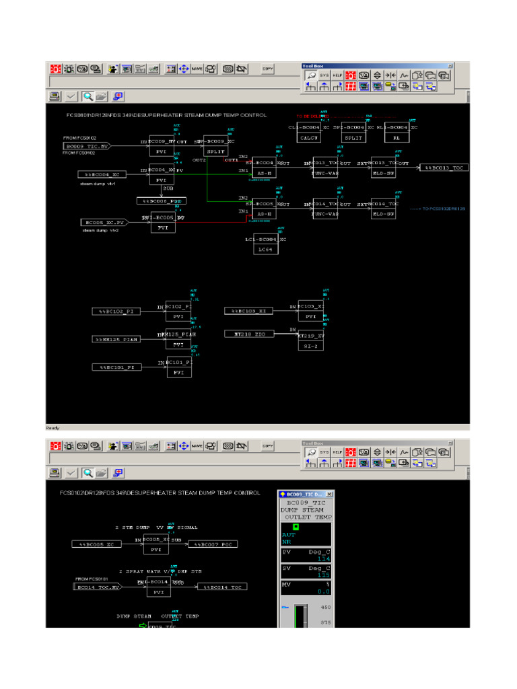The width and height of the screenshot is (517, 689).
Task: Click COPY button in FCS0102 window toolbar
Action: click(x=267, y=446)
